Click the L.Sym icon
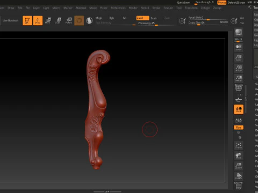This screenshot has width=258, height=193. (239, 121)
